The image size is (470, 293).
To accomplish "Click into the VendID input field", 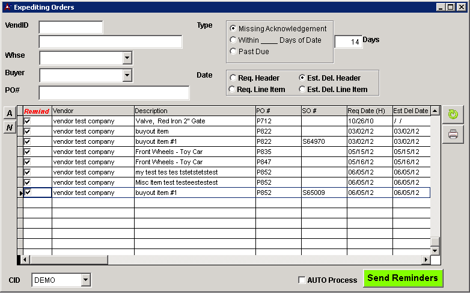I will click(71, 27).
